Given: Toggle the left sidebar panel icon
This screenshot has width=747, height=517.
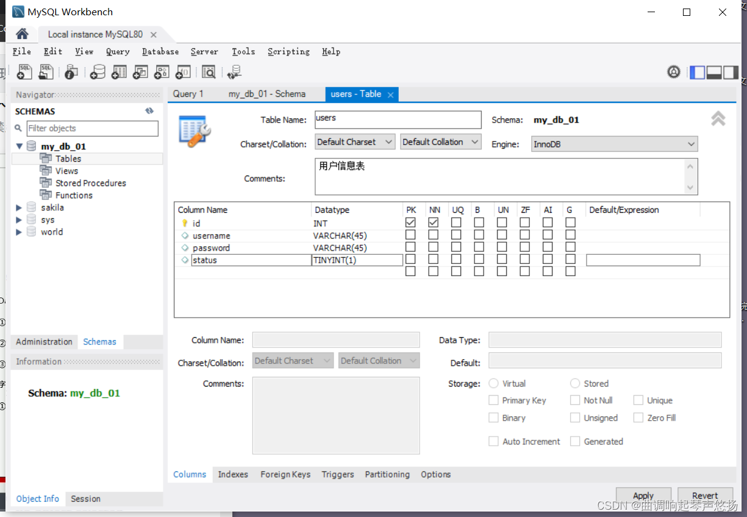Looking at the screenshot, I should [x=697, y=72].
